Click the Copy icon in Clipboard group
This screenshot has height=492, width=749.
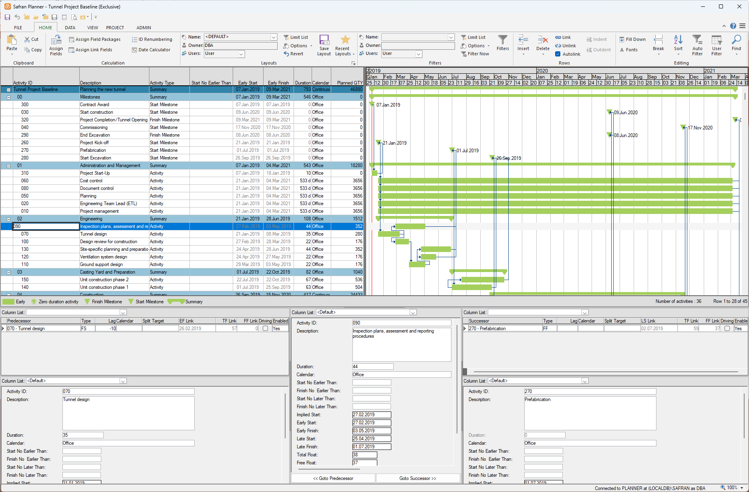[x=27, y=50]
